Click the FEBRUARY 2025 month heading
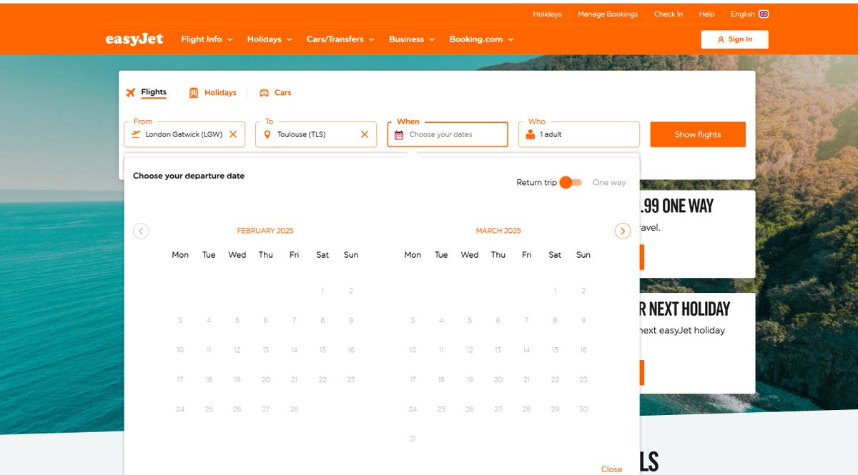Screen dimensions: 858x475 click(265, 231)
